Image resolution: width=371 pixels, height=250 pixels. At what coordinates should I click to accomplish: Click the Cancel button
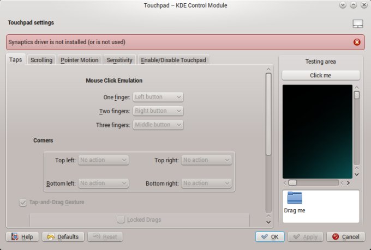tap(346, 237)
